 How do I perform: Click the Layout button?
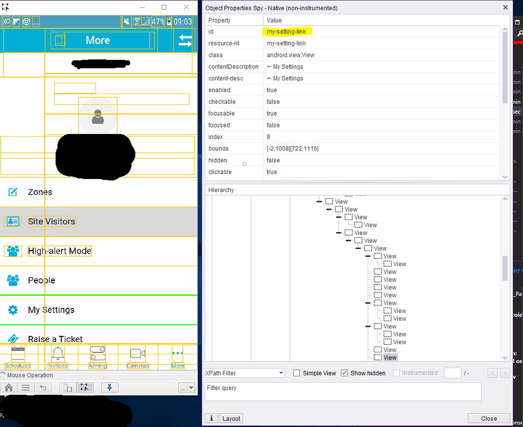click(x=231, y=418)
